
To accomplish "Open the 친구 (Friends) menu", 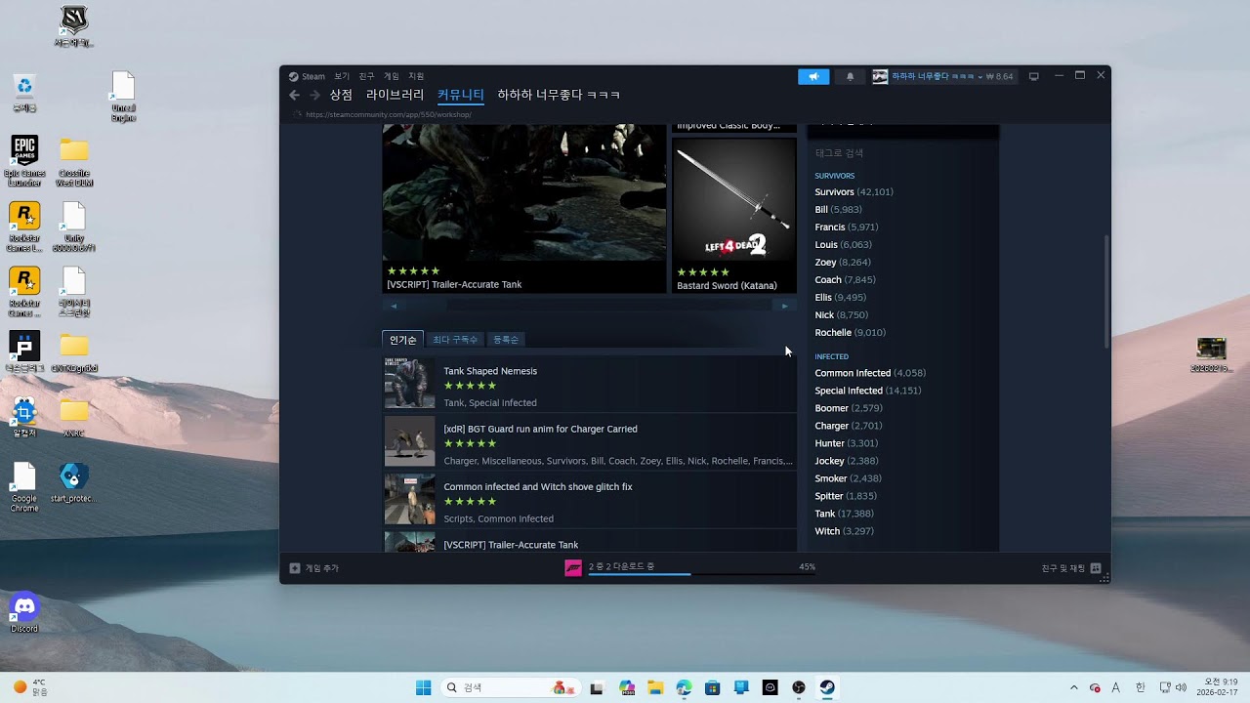I will coord(366,76).
